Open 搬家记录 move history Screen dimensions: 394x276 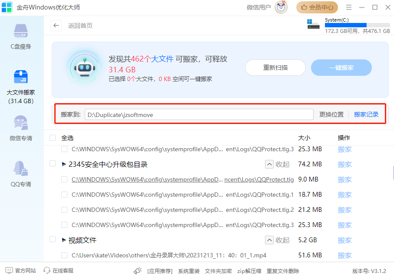pyautogui.click(x=366, y=114)
